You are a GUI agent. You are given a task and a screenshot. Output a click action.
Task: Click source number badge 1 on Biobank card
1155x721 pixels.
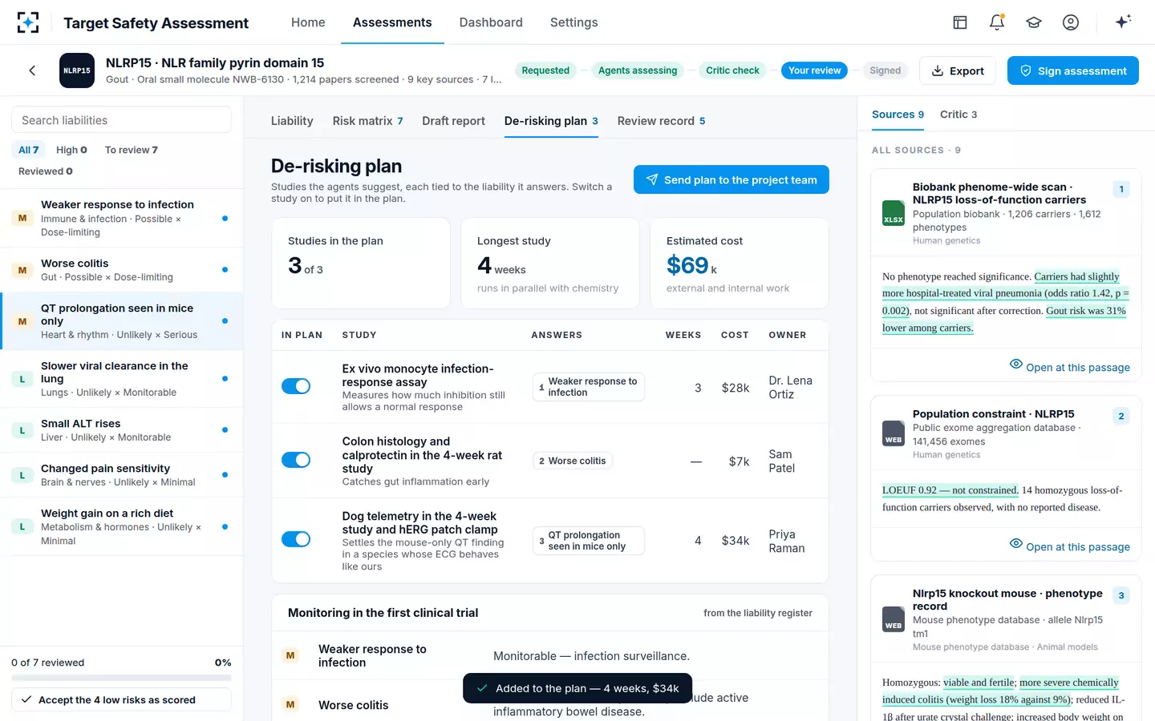[x=1121, y=189]
